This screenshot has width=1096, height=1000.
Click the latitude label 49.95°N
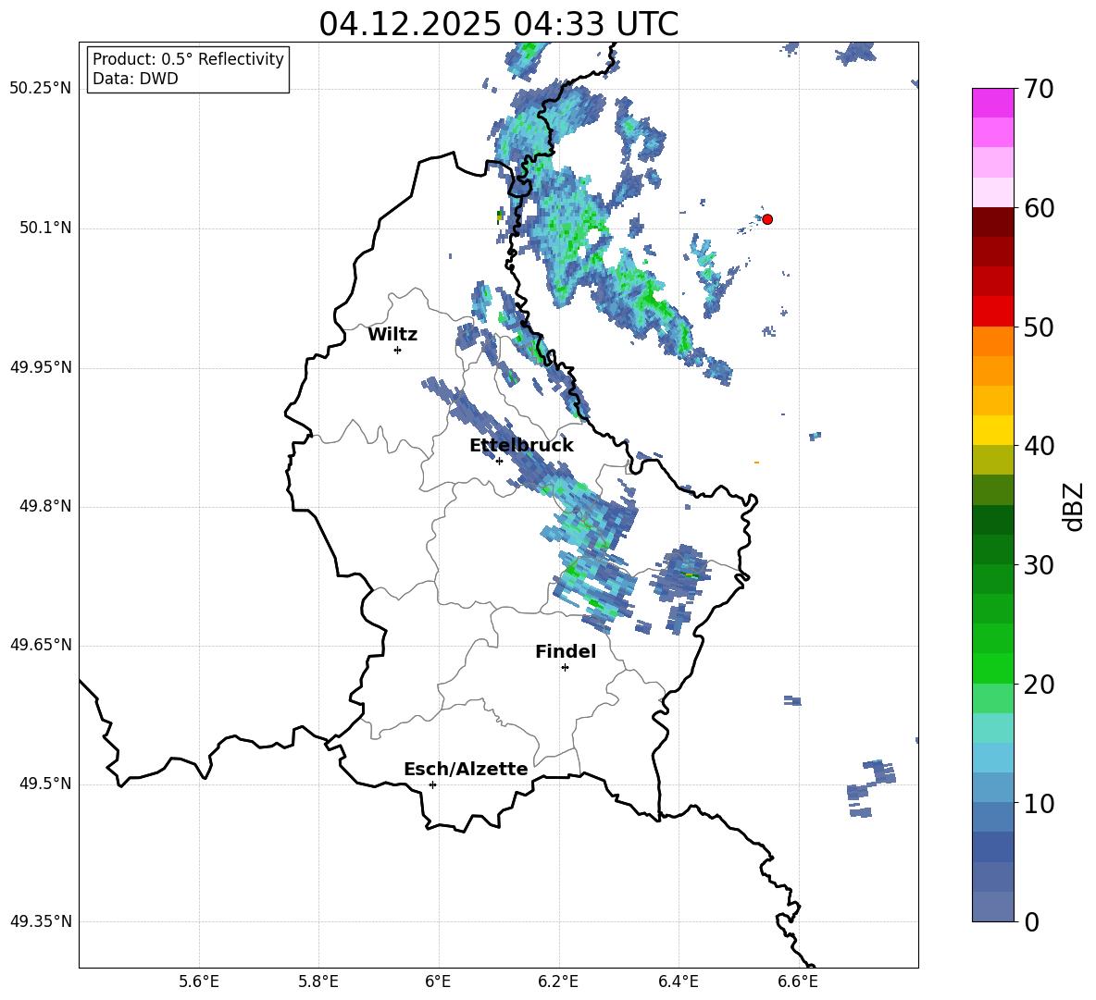pyautogui.click(x=41, y=367)
